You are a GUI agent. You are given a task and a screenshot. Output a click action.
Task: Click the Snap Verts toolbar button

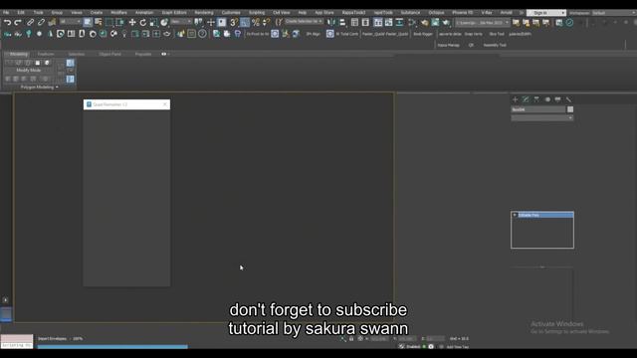[474, 34]
